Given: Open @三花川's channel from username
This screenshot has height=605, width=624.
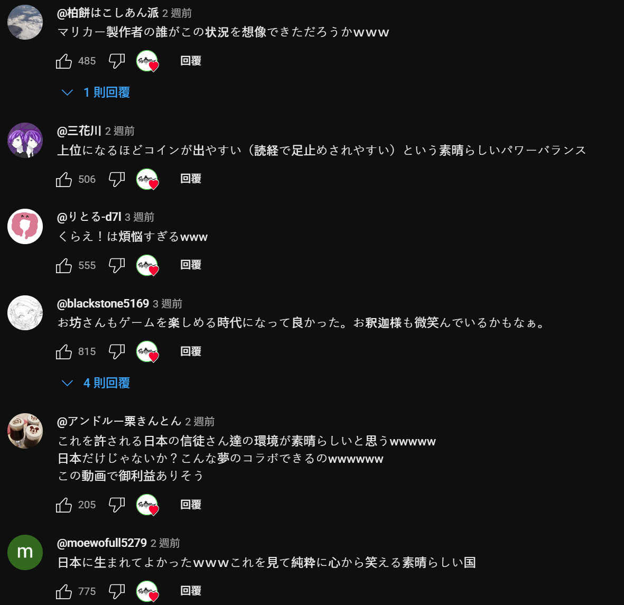Looking at the screenshot, I should click(x=79, y=131).
